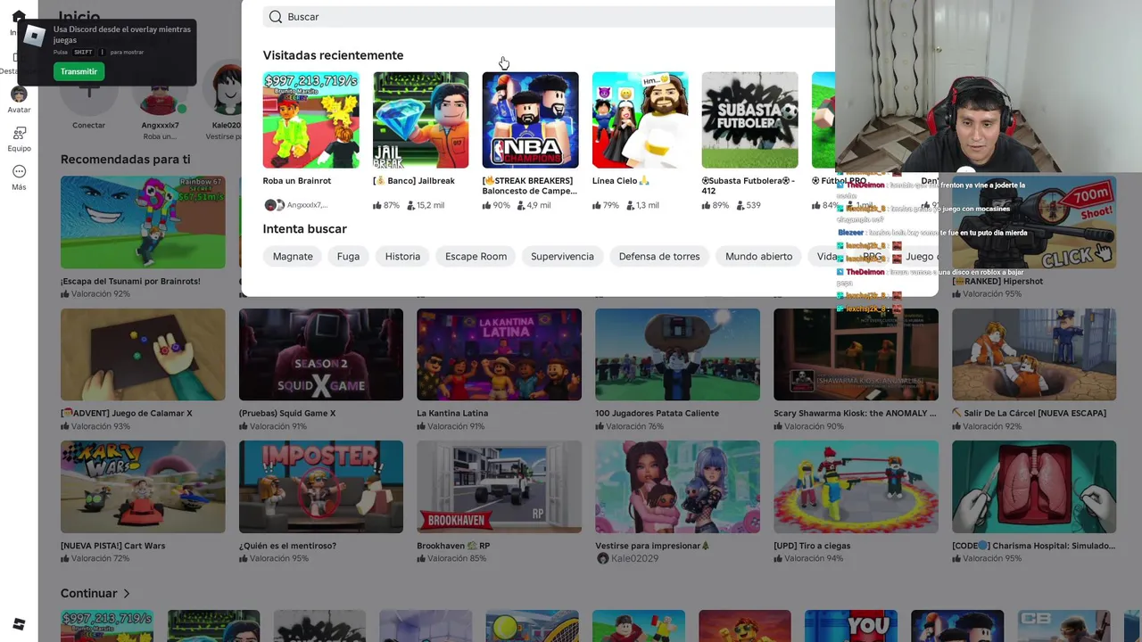Open the NBA Champions game thumbnail
Image resolution: width=1142 pixels, height=642 pixels.
coord(530,119)
